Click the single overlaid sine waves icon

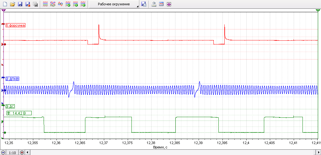click(x=60, y=4)
